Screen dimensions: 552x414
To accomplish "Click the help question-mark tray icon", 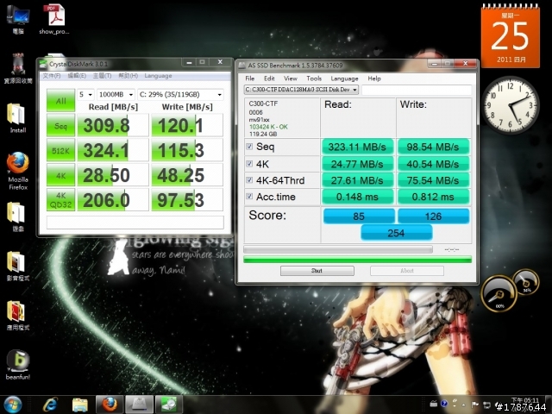I will 444,404.
